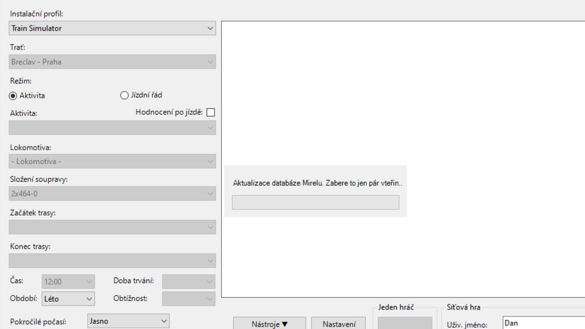Open the Čas 12:00 dropdown
The height and width of the screenshot is (329, 585).
click(68, 282)
